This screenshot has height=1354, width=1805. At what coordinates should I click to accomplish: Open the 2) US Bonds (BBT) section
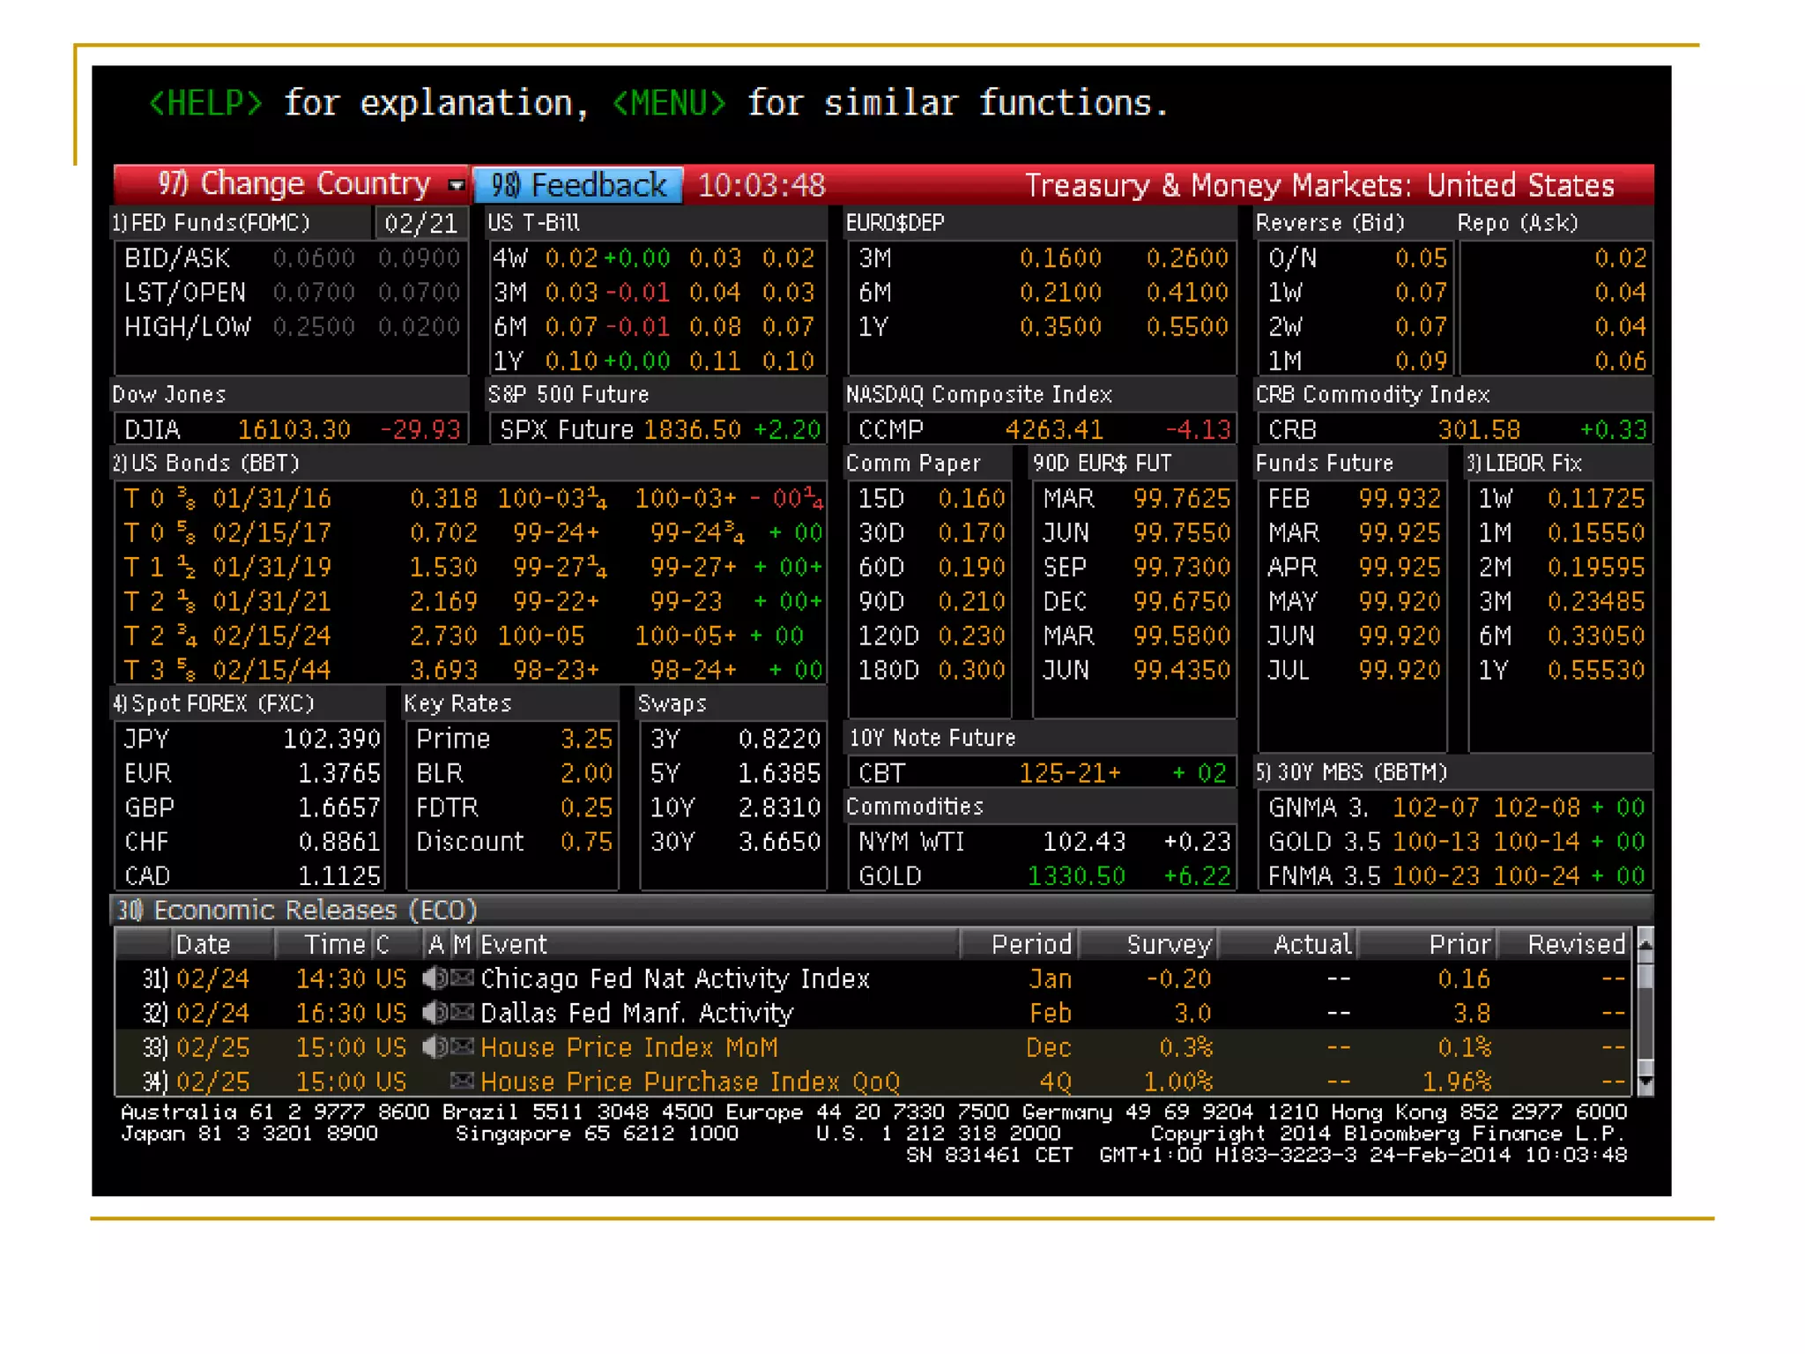point(206,464)
